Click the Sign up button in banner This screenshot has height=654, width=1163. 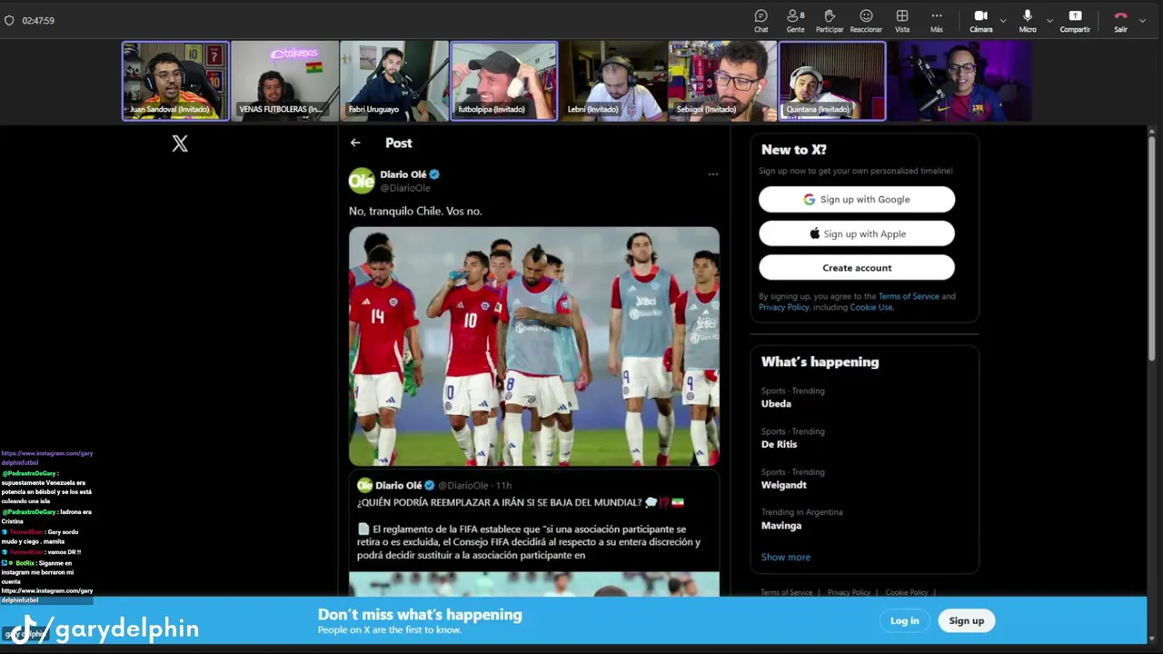click(x=967, y=620)
